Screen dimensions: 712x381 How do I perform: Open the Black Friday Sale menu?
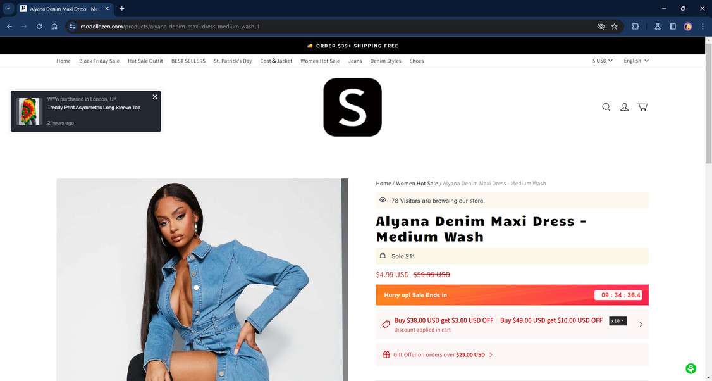pos(99,61)
